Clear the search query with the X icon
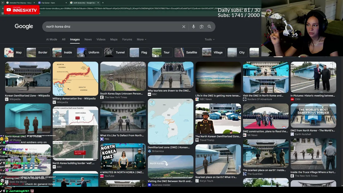Viewport: 343px width, 193px height. click(184, 27)
